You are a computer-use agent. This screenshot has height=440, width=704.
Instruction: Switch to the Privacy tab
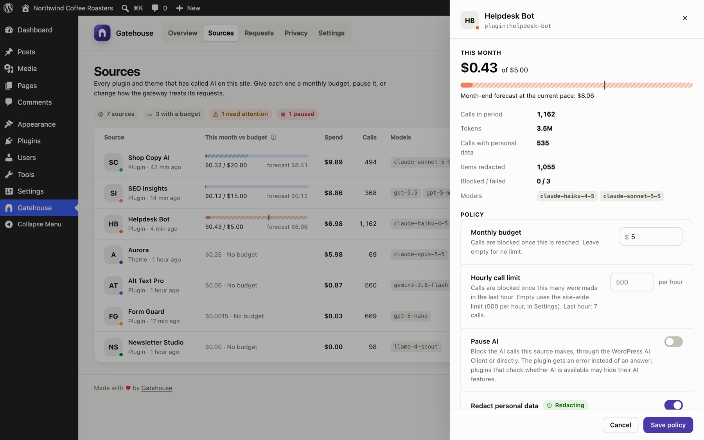296,33
